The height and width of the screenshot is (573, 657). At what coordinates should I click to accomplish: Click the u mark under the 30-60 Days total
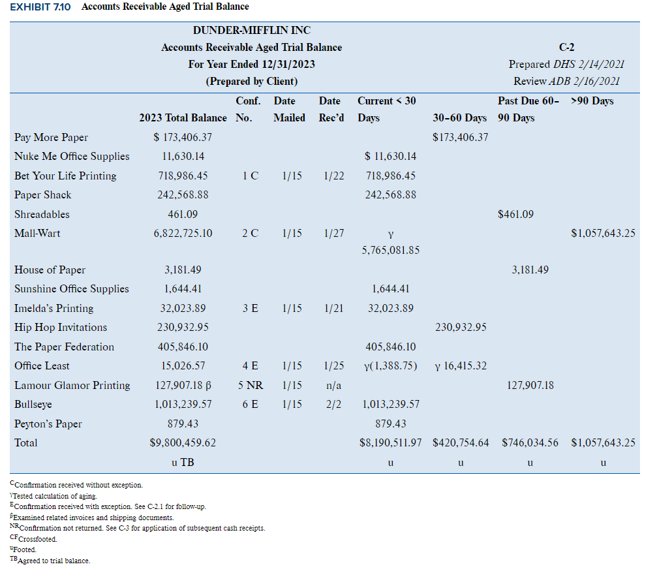461,463
